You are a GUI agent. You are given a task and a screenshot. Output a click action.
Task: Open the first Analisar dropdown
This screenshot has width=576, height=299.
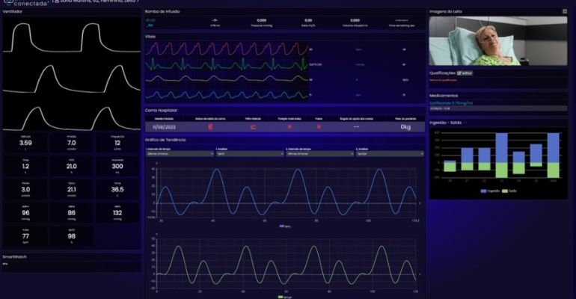click(248, 154)
